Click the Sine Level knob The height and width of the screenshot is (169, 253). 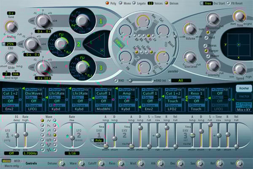[190, 57]
